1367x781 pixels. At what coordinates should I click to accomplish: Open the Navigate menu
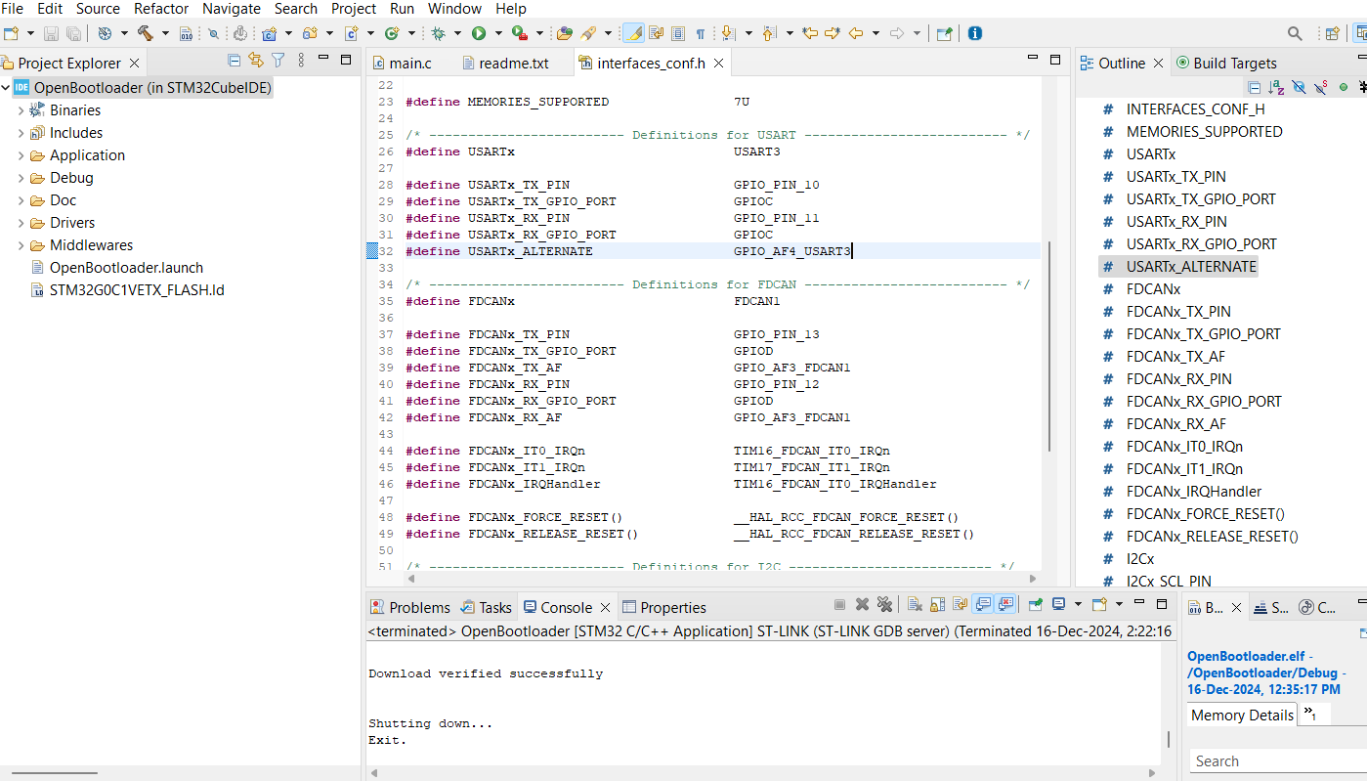232,9
